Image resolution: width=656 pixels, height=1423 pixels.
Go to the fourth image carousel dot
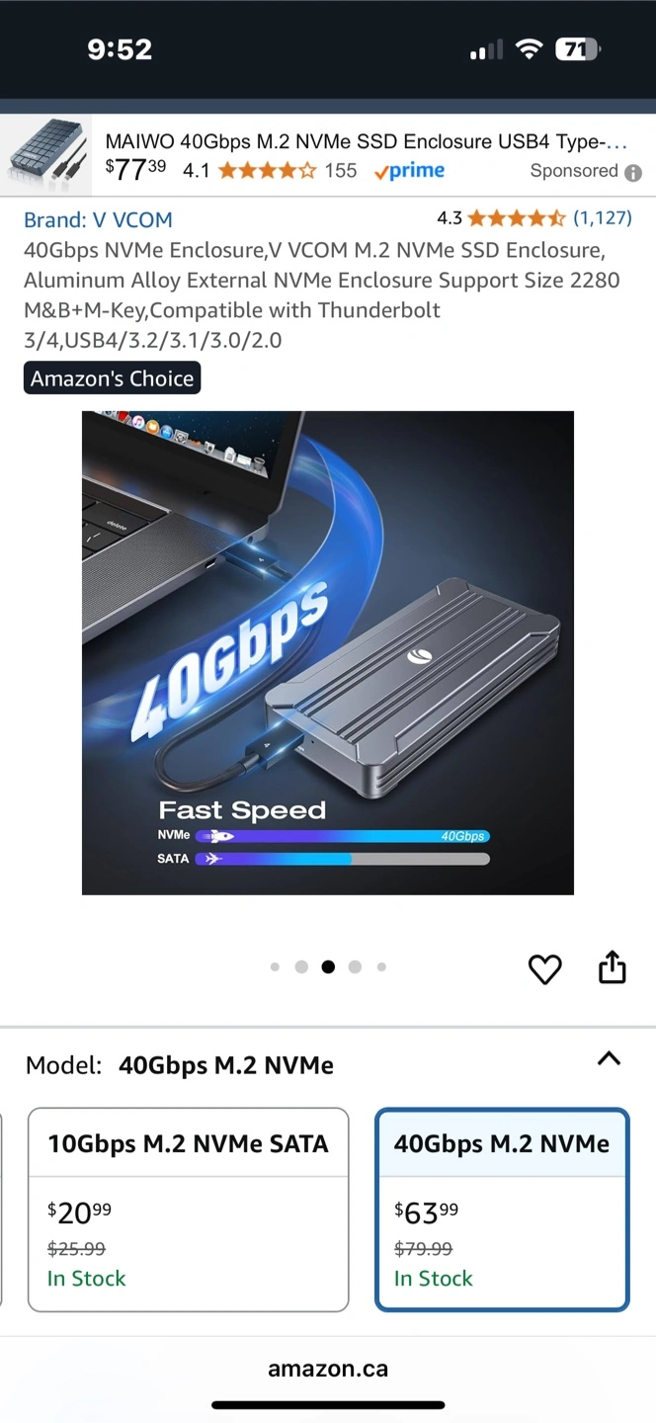355,967
